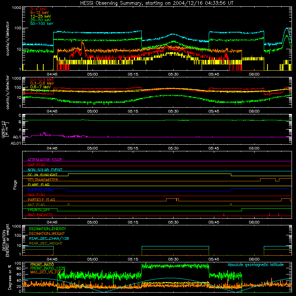Image resolution: width=296 pixels, height=296 pixels.
Task: Select the GAP_FLAG label
Action: (x=36, y=165)
